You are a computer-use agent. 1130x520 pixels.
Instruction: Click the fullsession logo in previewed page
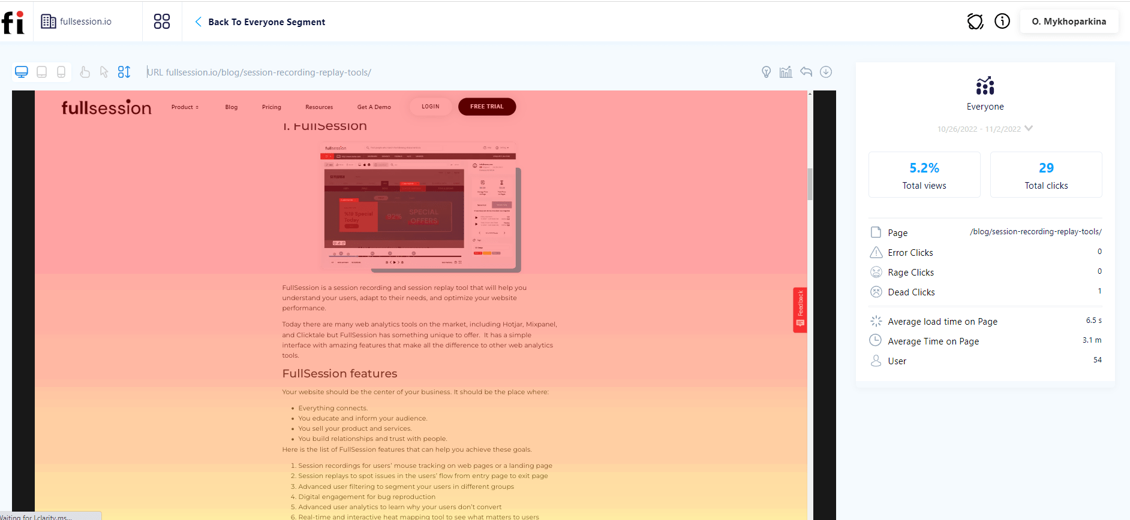(x=106, y=107)
